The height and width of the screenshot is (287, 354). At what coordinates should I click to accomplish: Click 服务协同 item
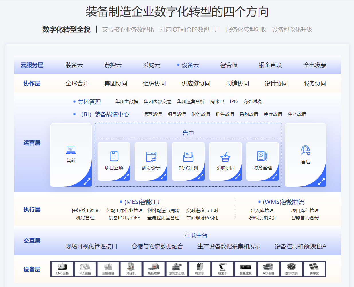pyautogui.click(x=315, y=83)
